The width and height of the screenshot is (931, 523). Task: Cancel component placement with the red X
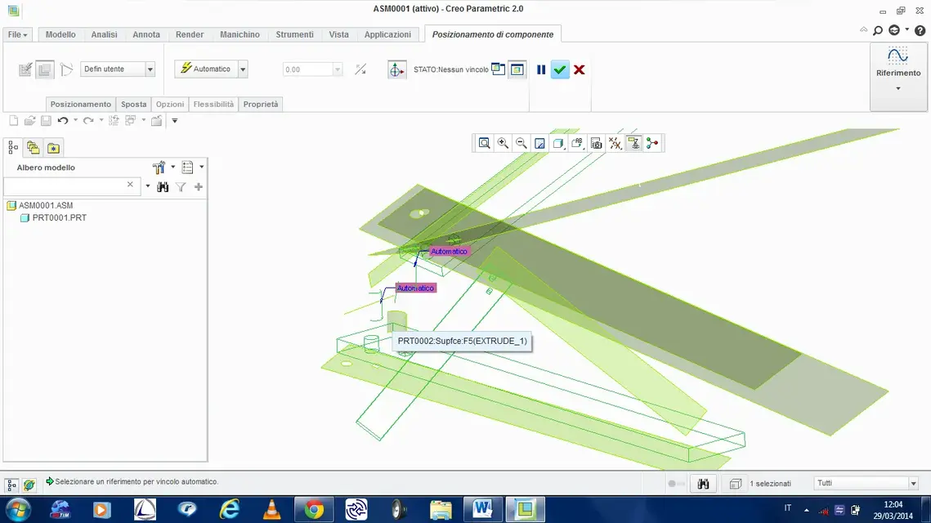click(x=579, y=69)
